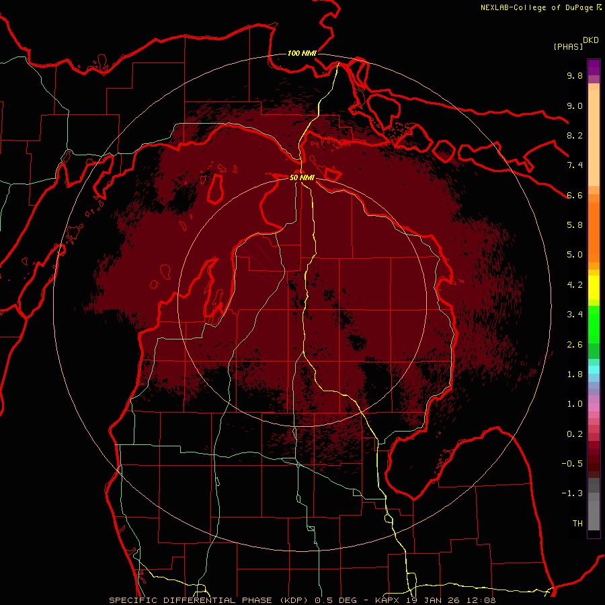
Task: Click the "1.0" scale value
Action: [x=575, y=404]
